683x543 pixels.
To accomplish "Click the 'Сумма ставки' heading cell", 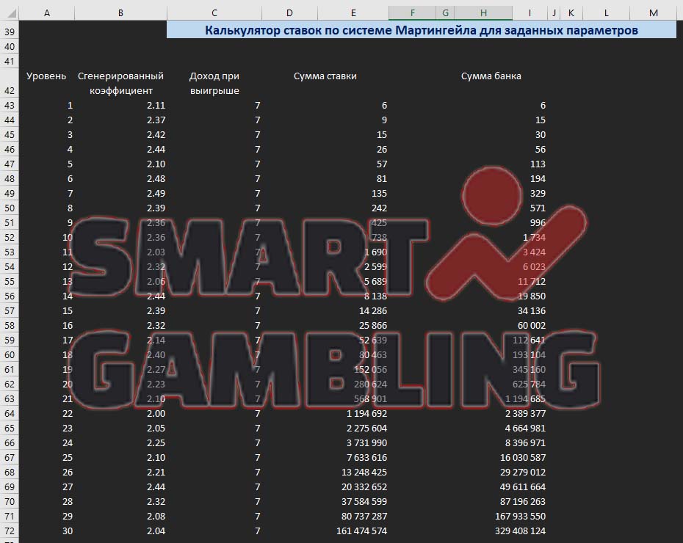I will click(325, 83).
